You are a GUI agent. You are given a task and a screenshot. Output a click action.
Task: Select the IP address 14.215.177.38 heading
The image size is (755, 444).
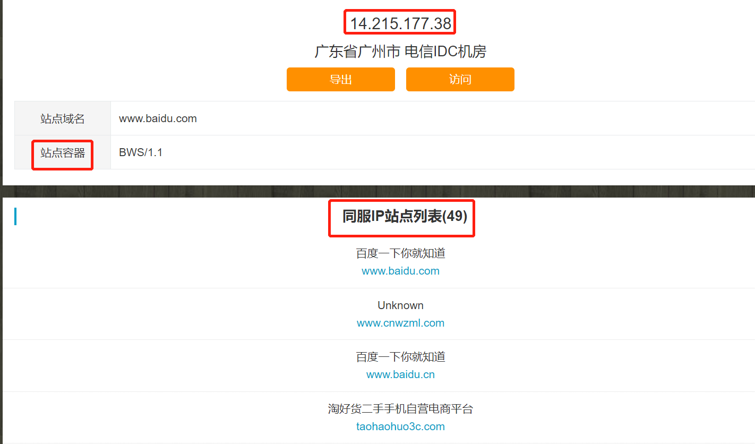pos(400,23)
